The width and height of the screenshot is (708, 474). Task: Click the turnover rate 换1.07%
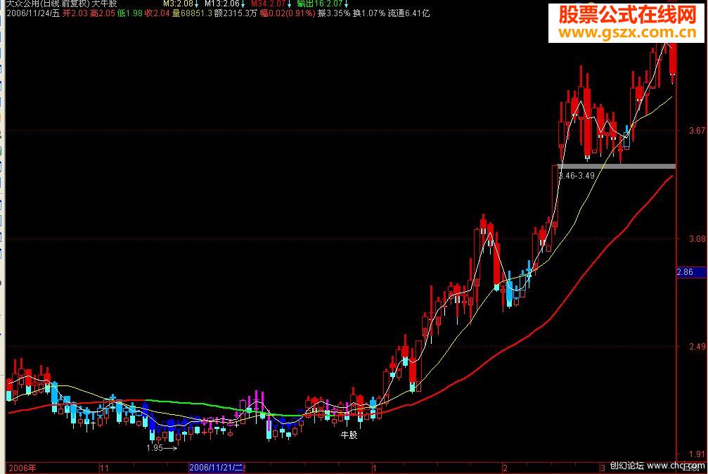click(x=369, y=13)
